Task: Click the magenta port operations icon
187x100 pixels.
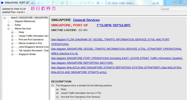Action: [43, 9]
